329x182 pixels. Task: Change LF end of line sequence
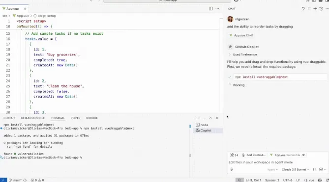(x=298, y=180)
